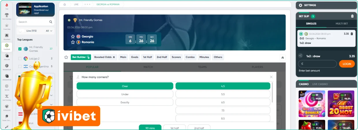
Task: Select the Football sport icon
Action: [7, 45]
